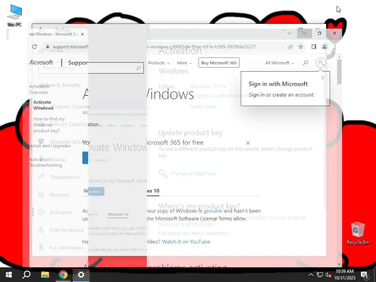Open the notification center icon
The height and width of the screenshot is (282, 376).
point(365,275)
